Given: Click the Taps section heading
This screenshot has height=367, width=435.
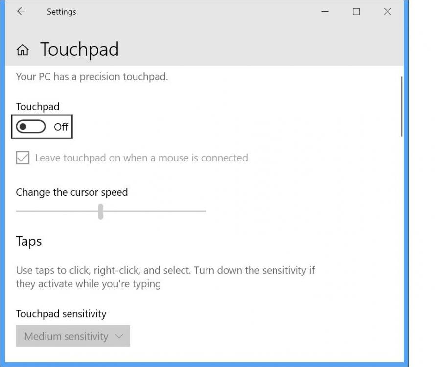Looking at the screenshot, I should pyautogui.click(x=29, y=241).
